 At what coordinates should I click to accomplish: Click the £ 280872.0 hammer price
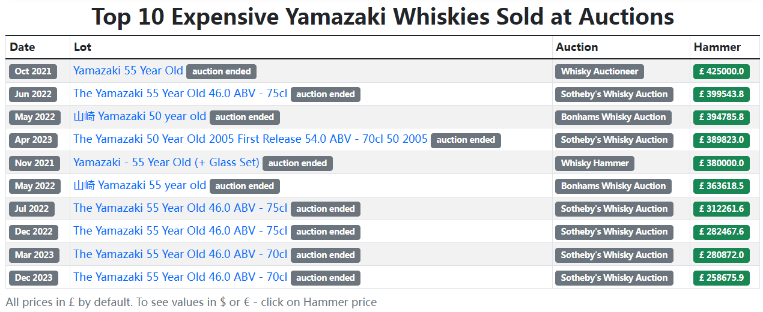point(721,255)
